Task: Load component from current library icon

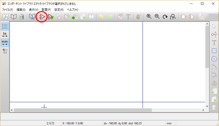Action: pyautogui.click(x=51, y=17)
